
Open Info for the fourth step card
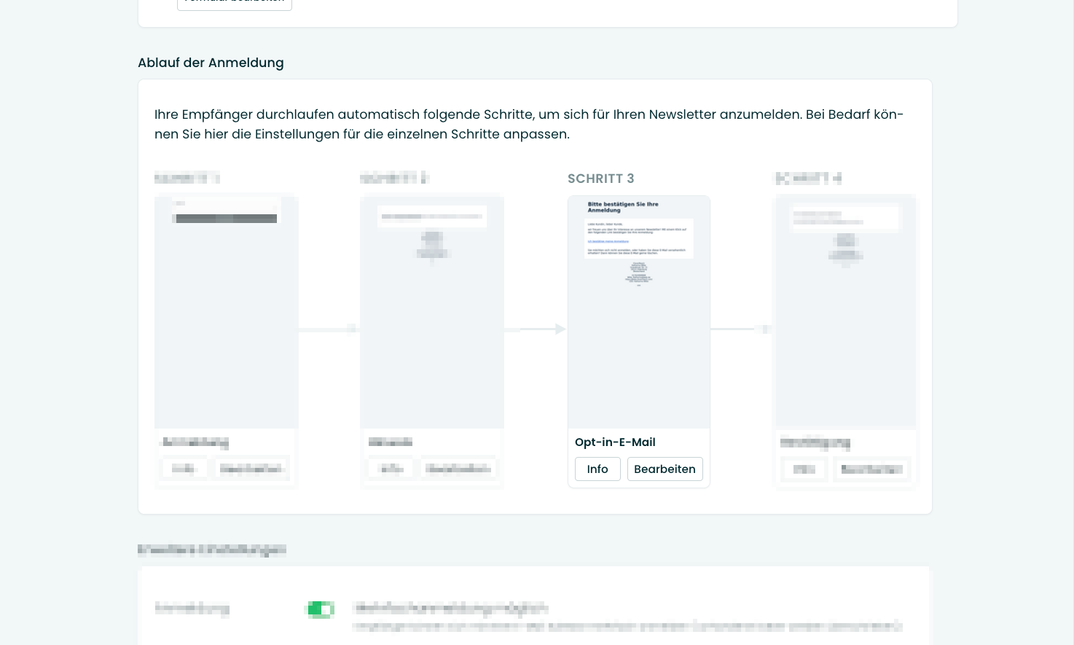(804, 469)
